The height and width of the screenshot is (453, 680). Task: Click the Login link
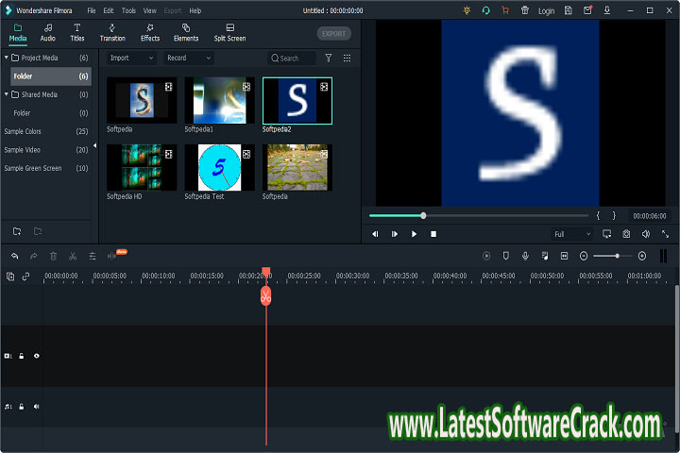pos(546,11)
